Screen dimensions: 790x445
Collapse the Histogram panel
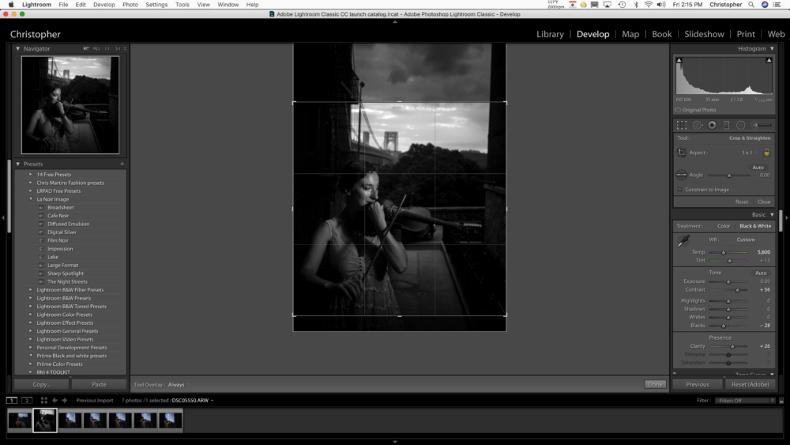coord(772,49)
